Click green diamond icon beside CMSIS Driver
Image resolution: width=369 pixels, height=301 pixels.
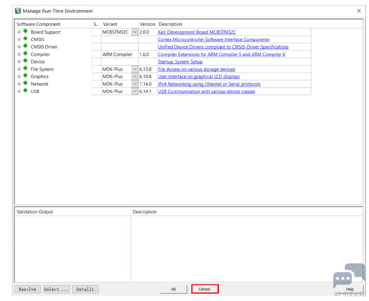click(x=25, y=46)
